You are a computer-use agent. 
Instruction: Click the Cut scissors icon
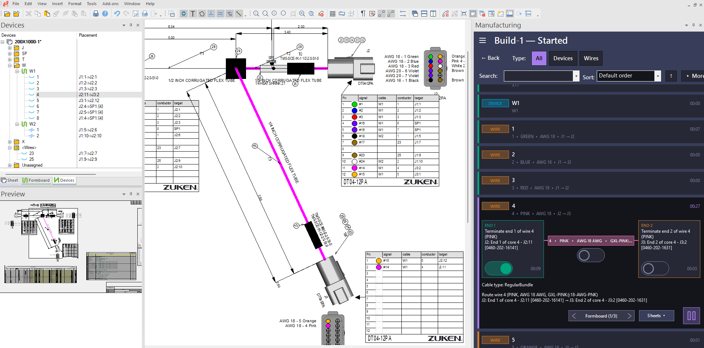tap(29, 14)
